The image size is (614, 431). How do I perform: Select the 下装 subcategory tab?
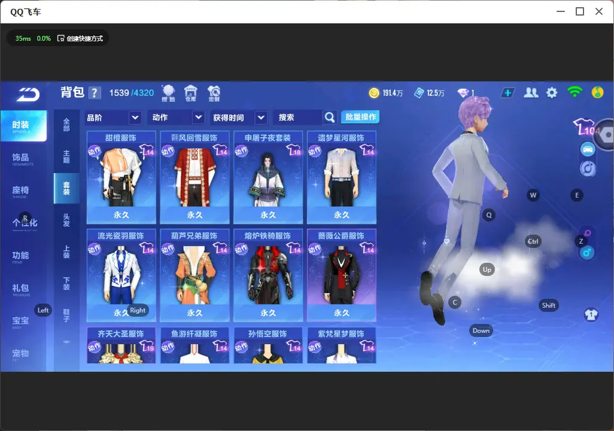pyautogui.click(x=66, y=284)
